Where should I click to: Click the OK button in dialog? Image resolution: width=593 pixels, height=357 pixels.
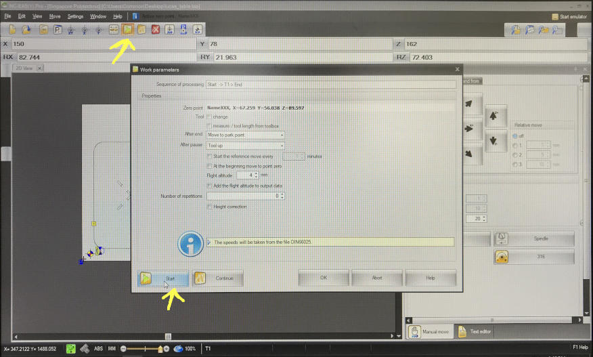324,278
